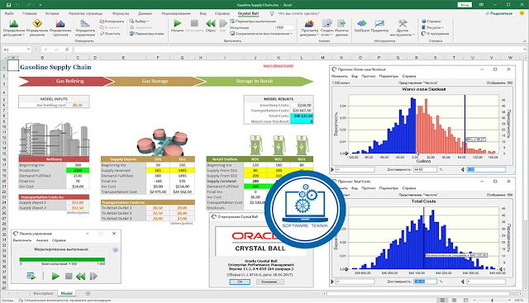Click OK in About Crystal Ball dialog
529x303 pixels.
pos(240,282)
